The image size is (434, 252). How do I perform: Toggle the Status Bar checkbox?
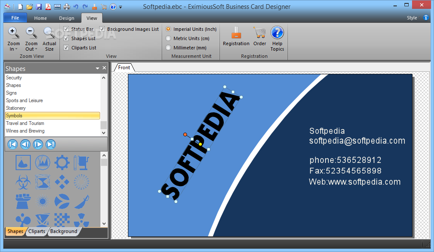66,29
